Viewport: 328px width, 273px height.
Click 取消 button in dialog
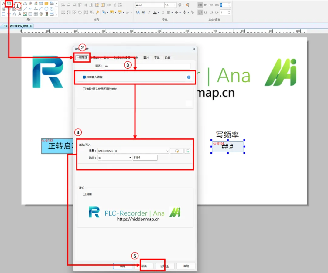click(x=144, y=266)
